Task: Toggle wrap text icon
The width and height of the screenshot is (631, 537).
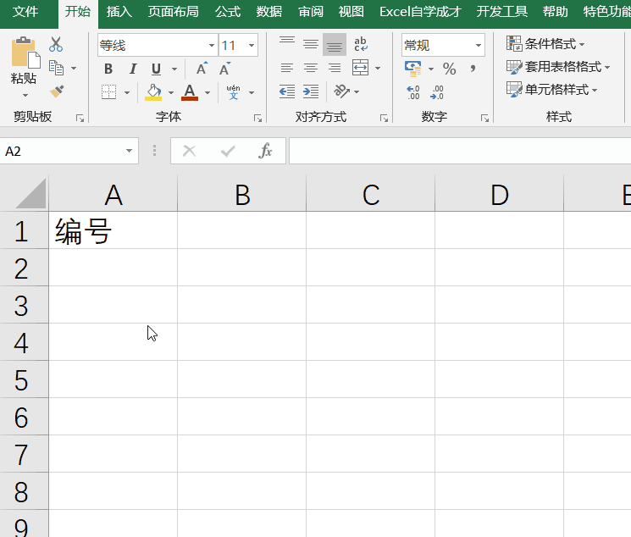Action: coord(361,44)
